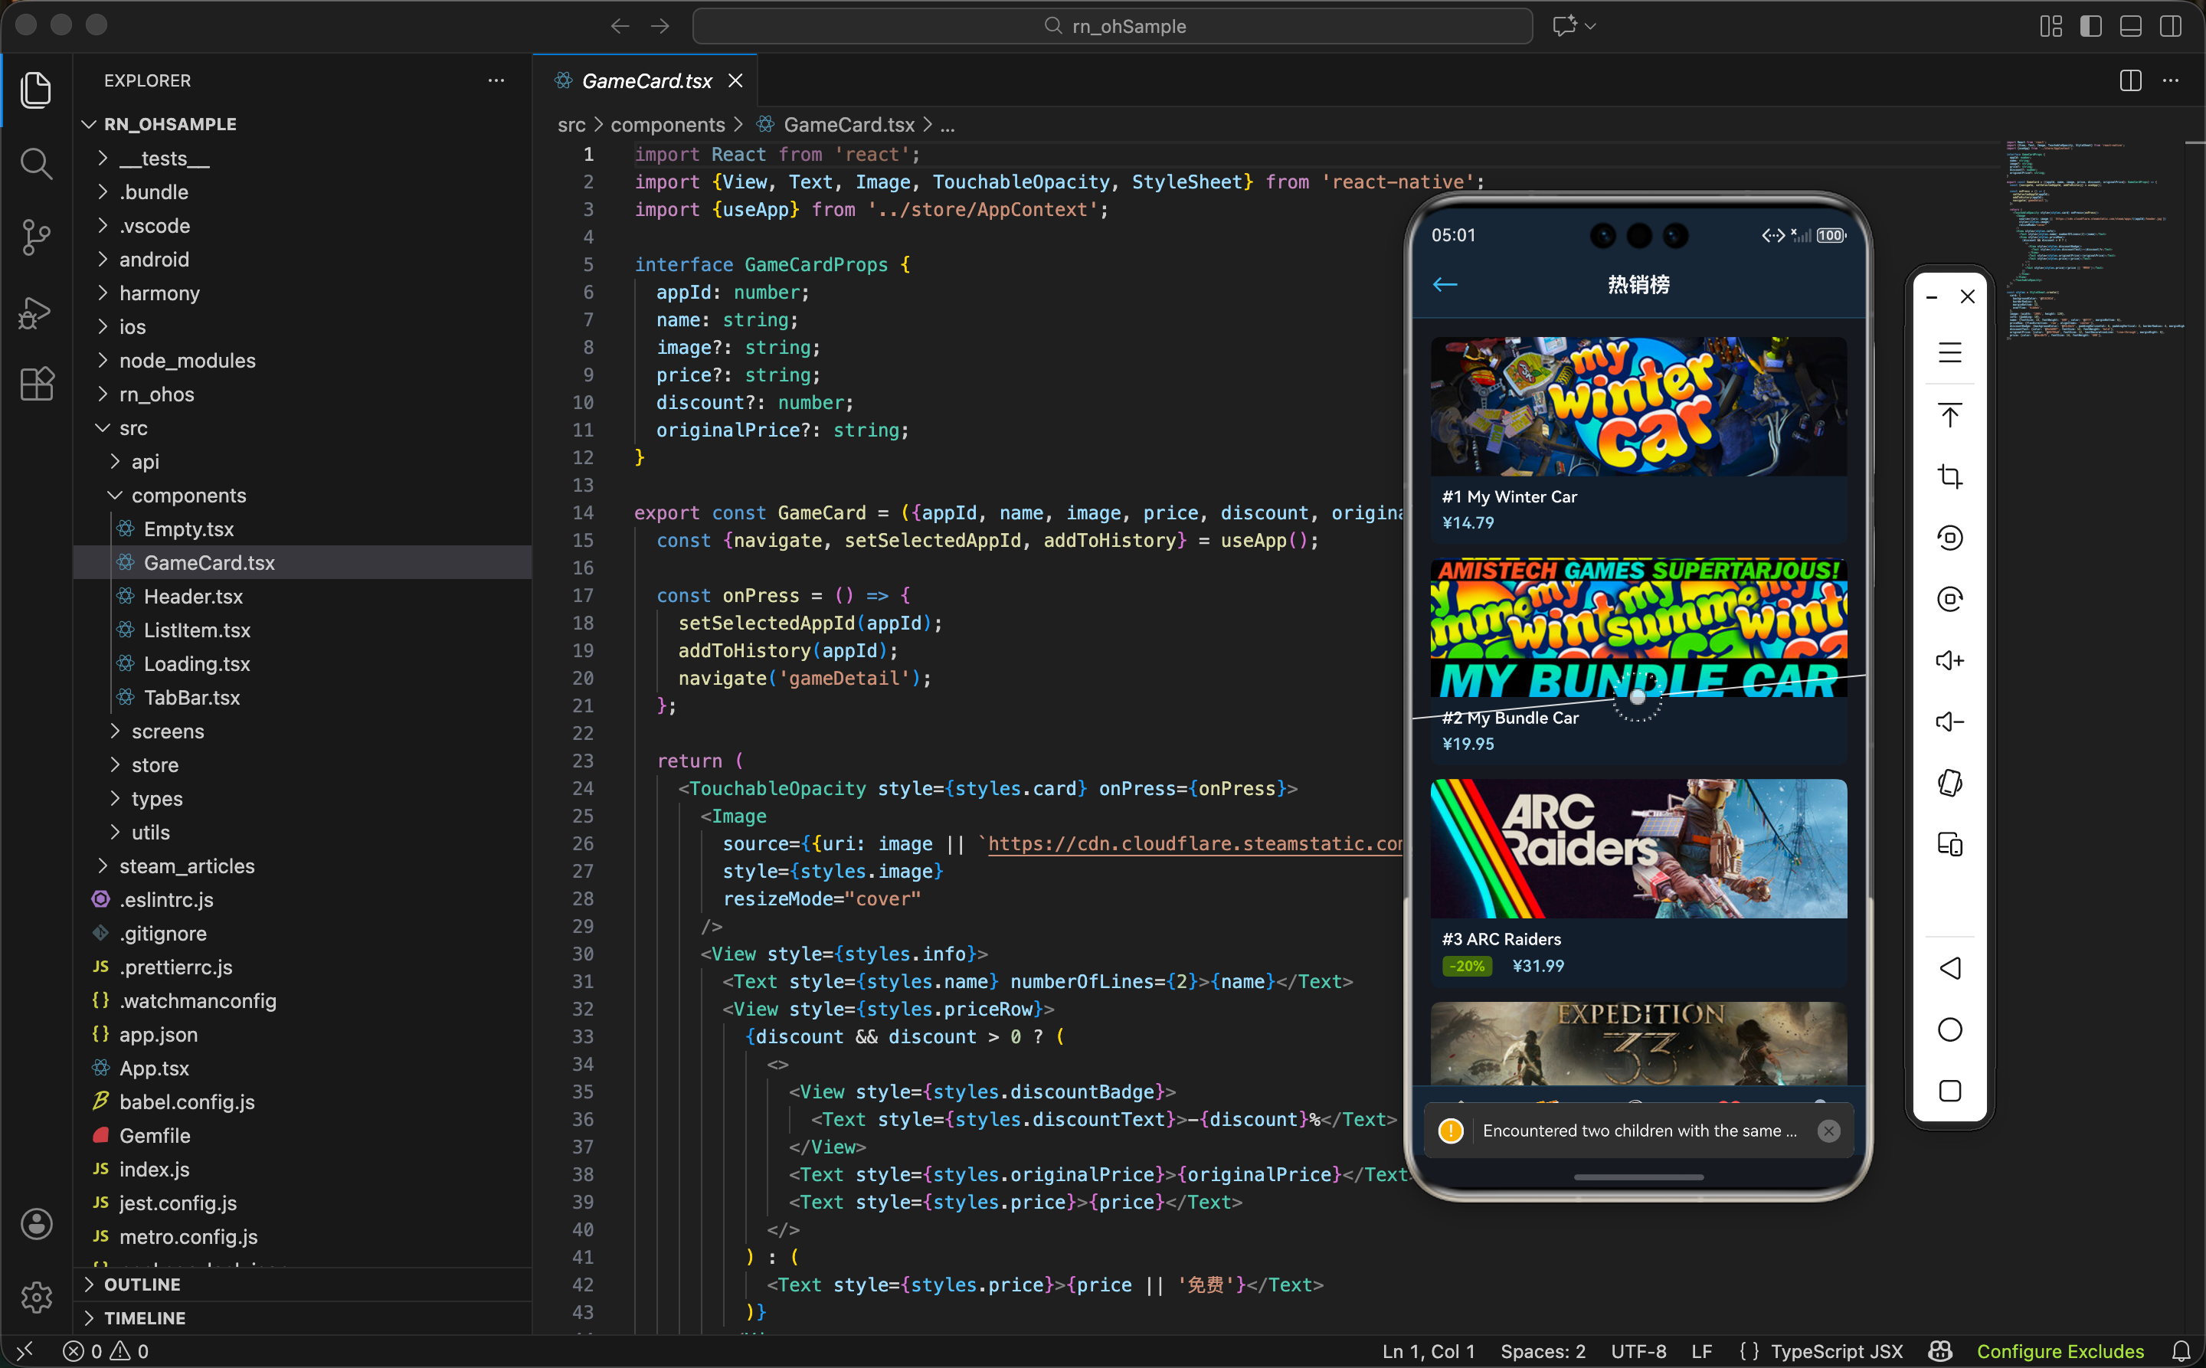Open the Source Control view
Viewport: 2206px width, 1368px height.
[x=36, y=237]
